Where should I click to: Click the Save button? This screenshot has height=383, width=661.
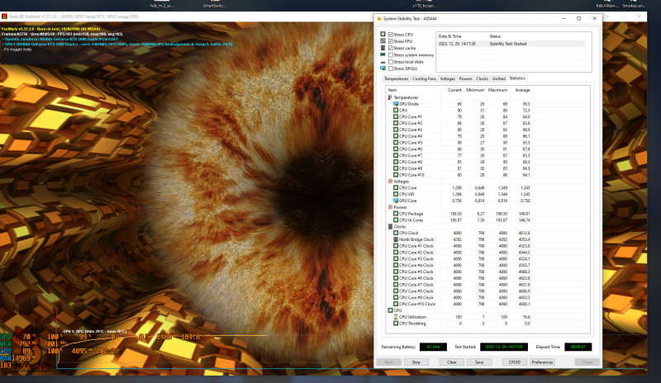479,362
